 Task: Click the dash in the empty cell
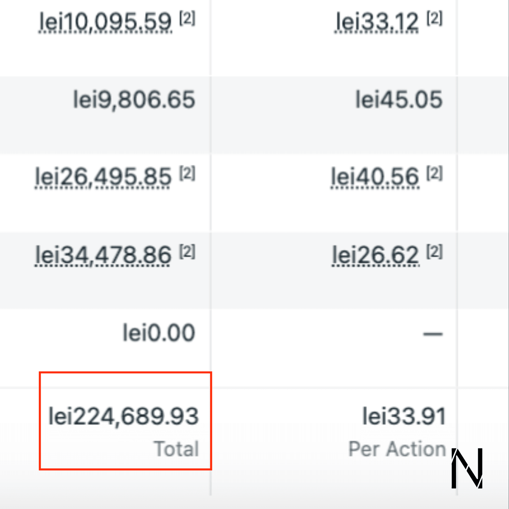(433, 334)
